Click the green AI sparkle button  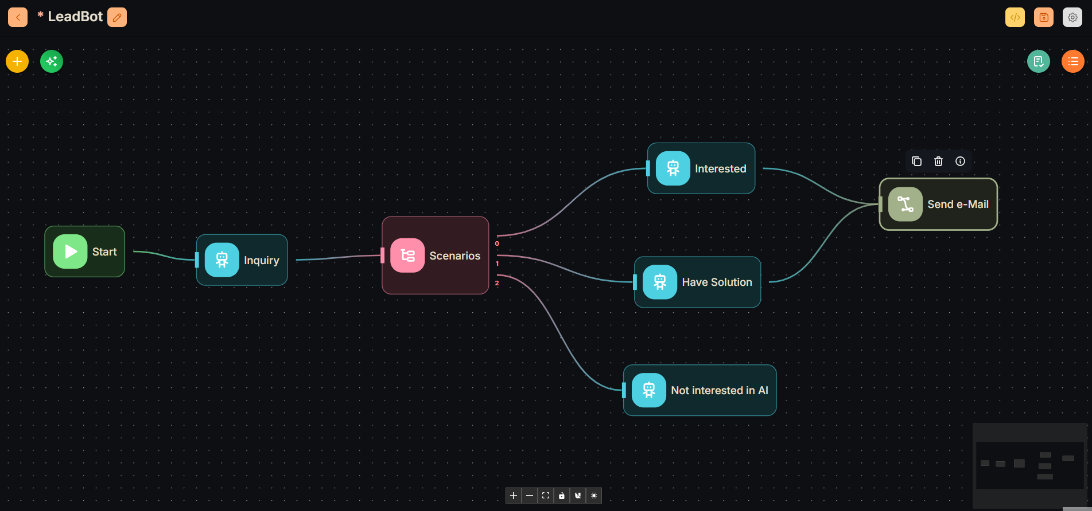[x=52, y=61]
